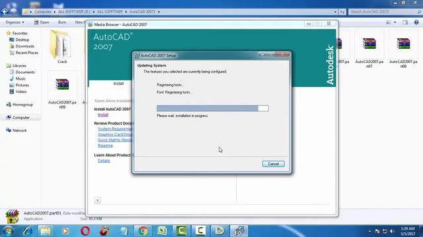Open Desktop in the Explorer sidebar
423x237 pixels.
click(x=19, y=39)
